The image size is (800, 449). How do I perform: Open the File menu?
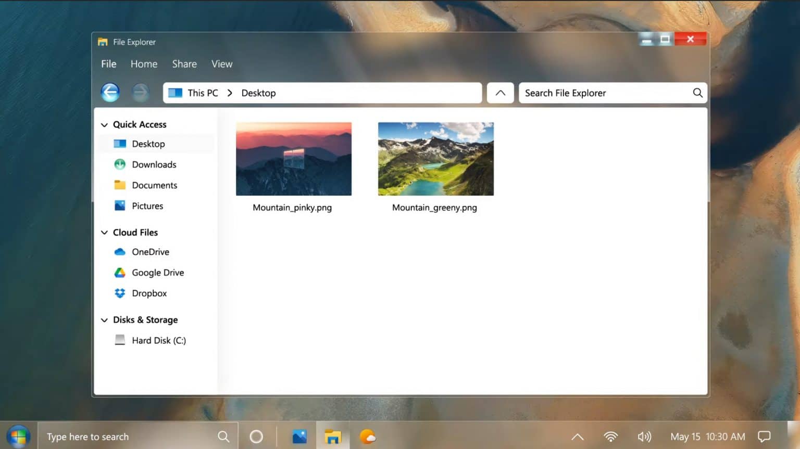[x=108, y=63]
